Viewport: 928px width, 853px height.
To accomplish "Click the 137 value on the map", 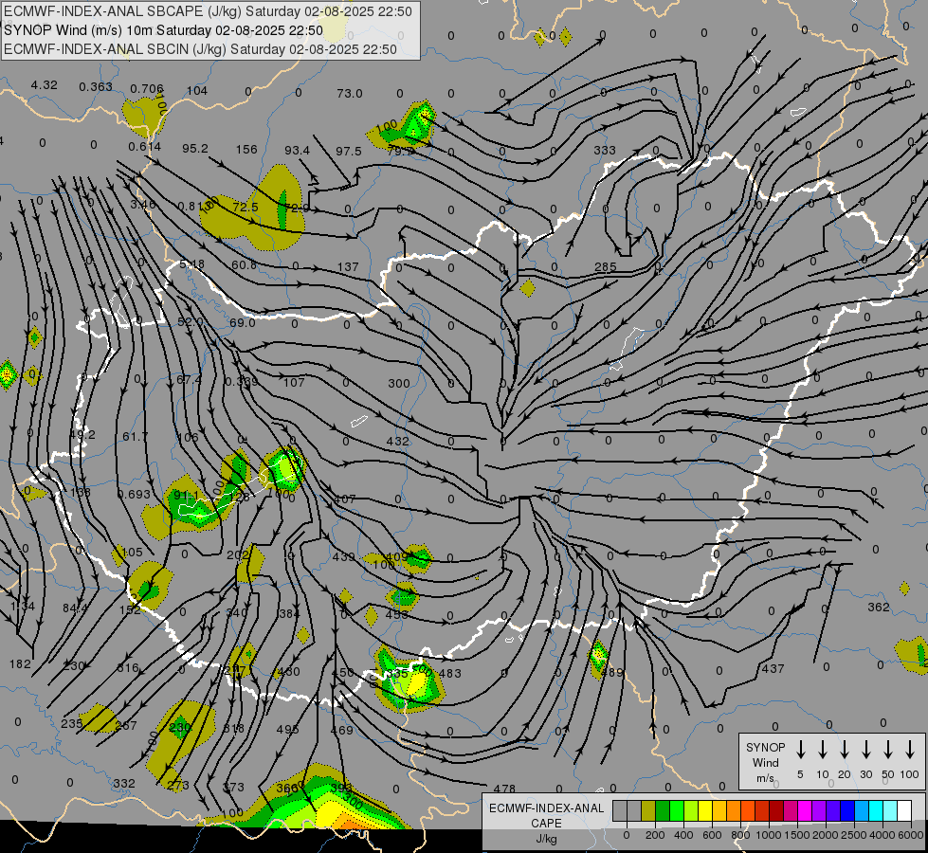I will click(348, 267).
